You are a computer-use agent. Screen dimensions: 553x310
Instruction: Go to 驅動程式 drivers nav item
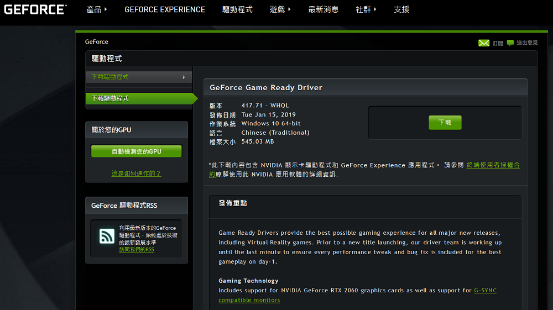pos(237,9)
